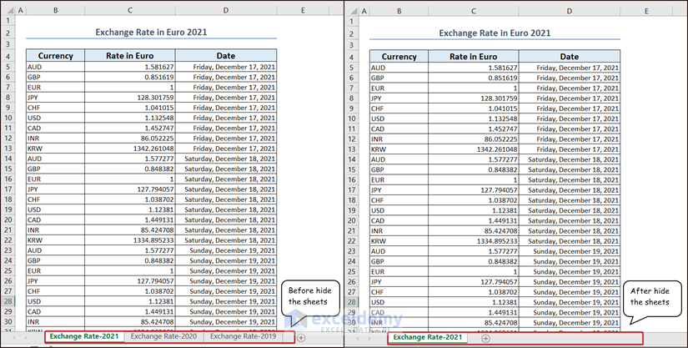Switch to the Exchange Rate-2020 sheet tab

pos(163,336)
